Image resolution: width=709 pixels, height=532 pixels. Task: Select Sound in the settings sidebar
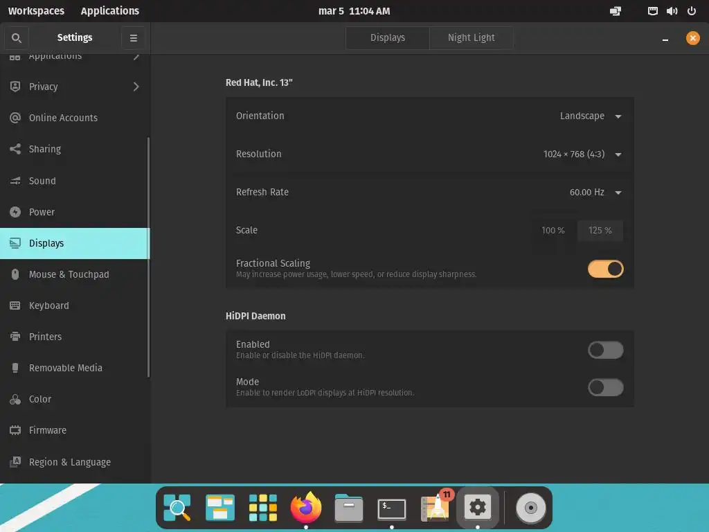75,181
